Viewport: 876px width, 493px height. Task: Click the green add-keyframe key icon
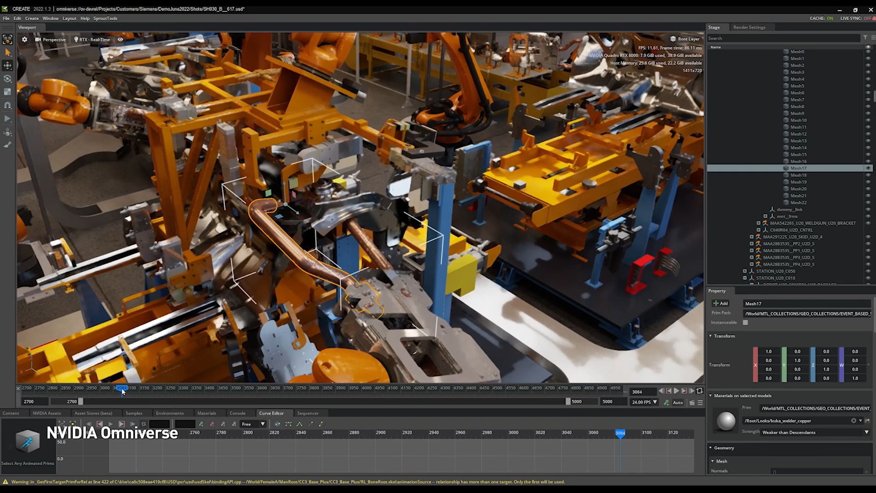pos(666,402)
